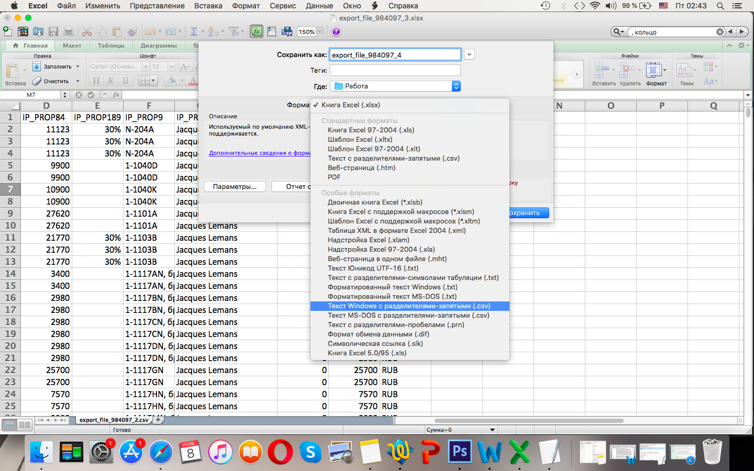Create a new workbook from the toolbar
Image resolution: width=754 pixels, height=471 pixels.
pyautogui.click(x=7, y=31)
